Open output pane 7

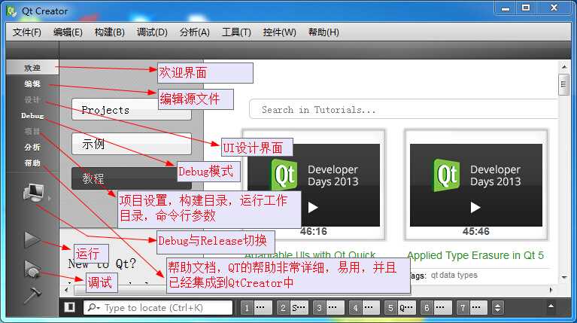[x=472, y=307]
